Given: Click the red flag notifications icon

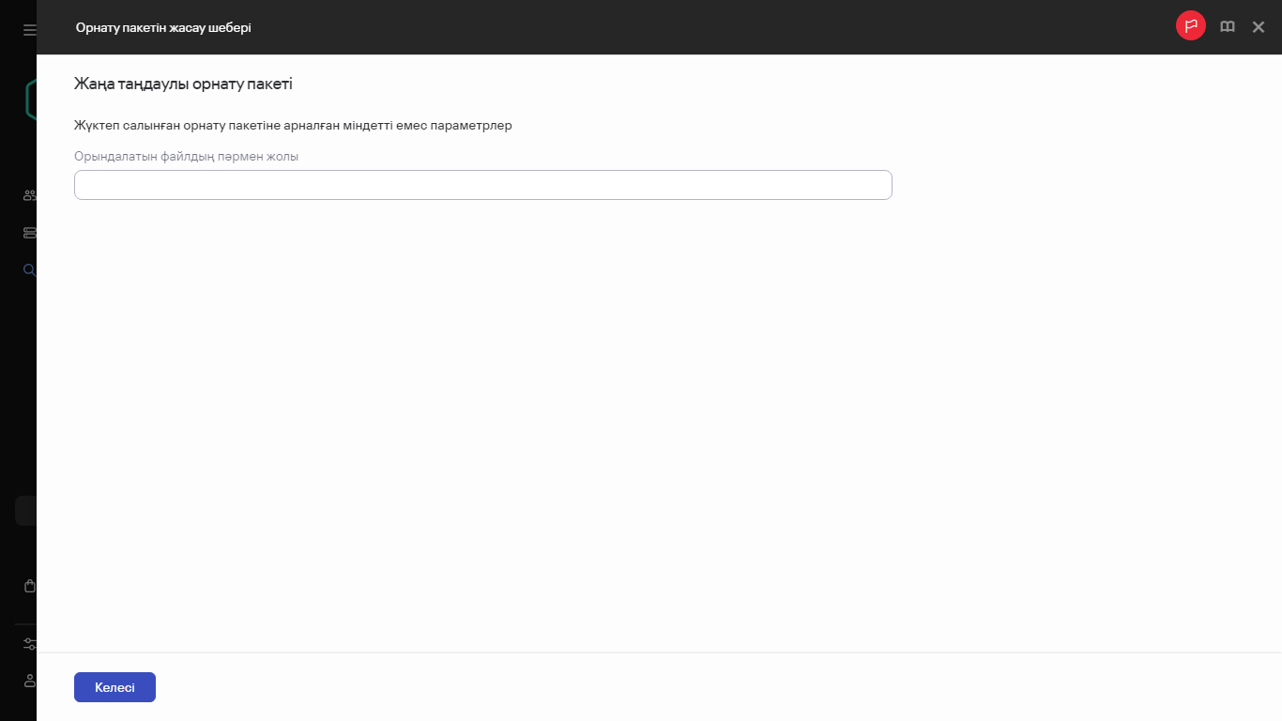Looking at the screenshot, I should tap(1190, 26).
